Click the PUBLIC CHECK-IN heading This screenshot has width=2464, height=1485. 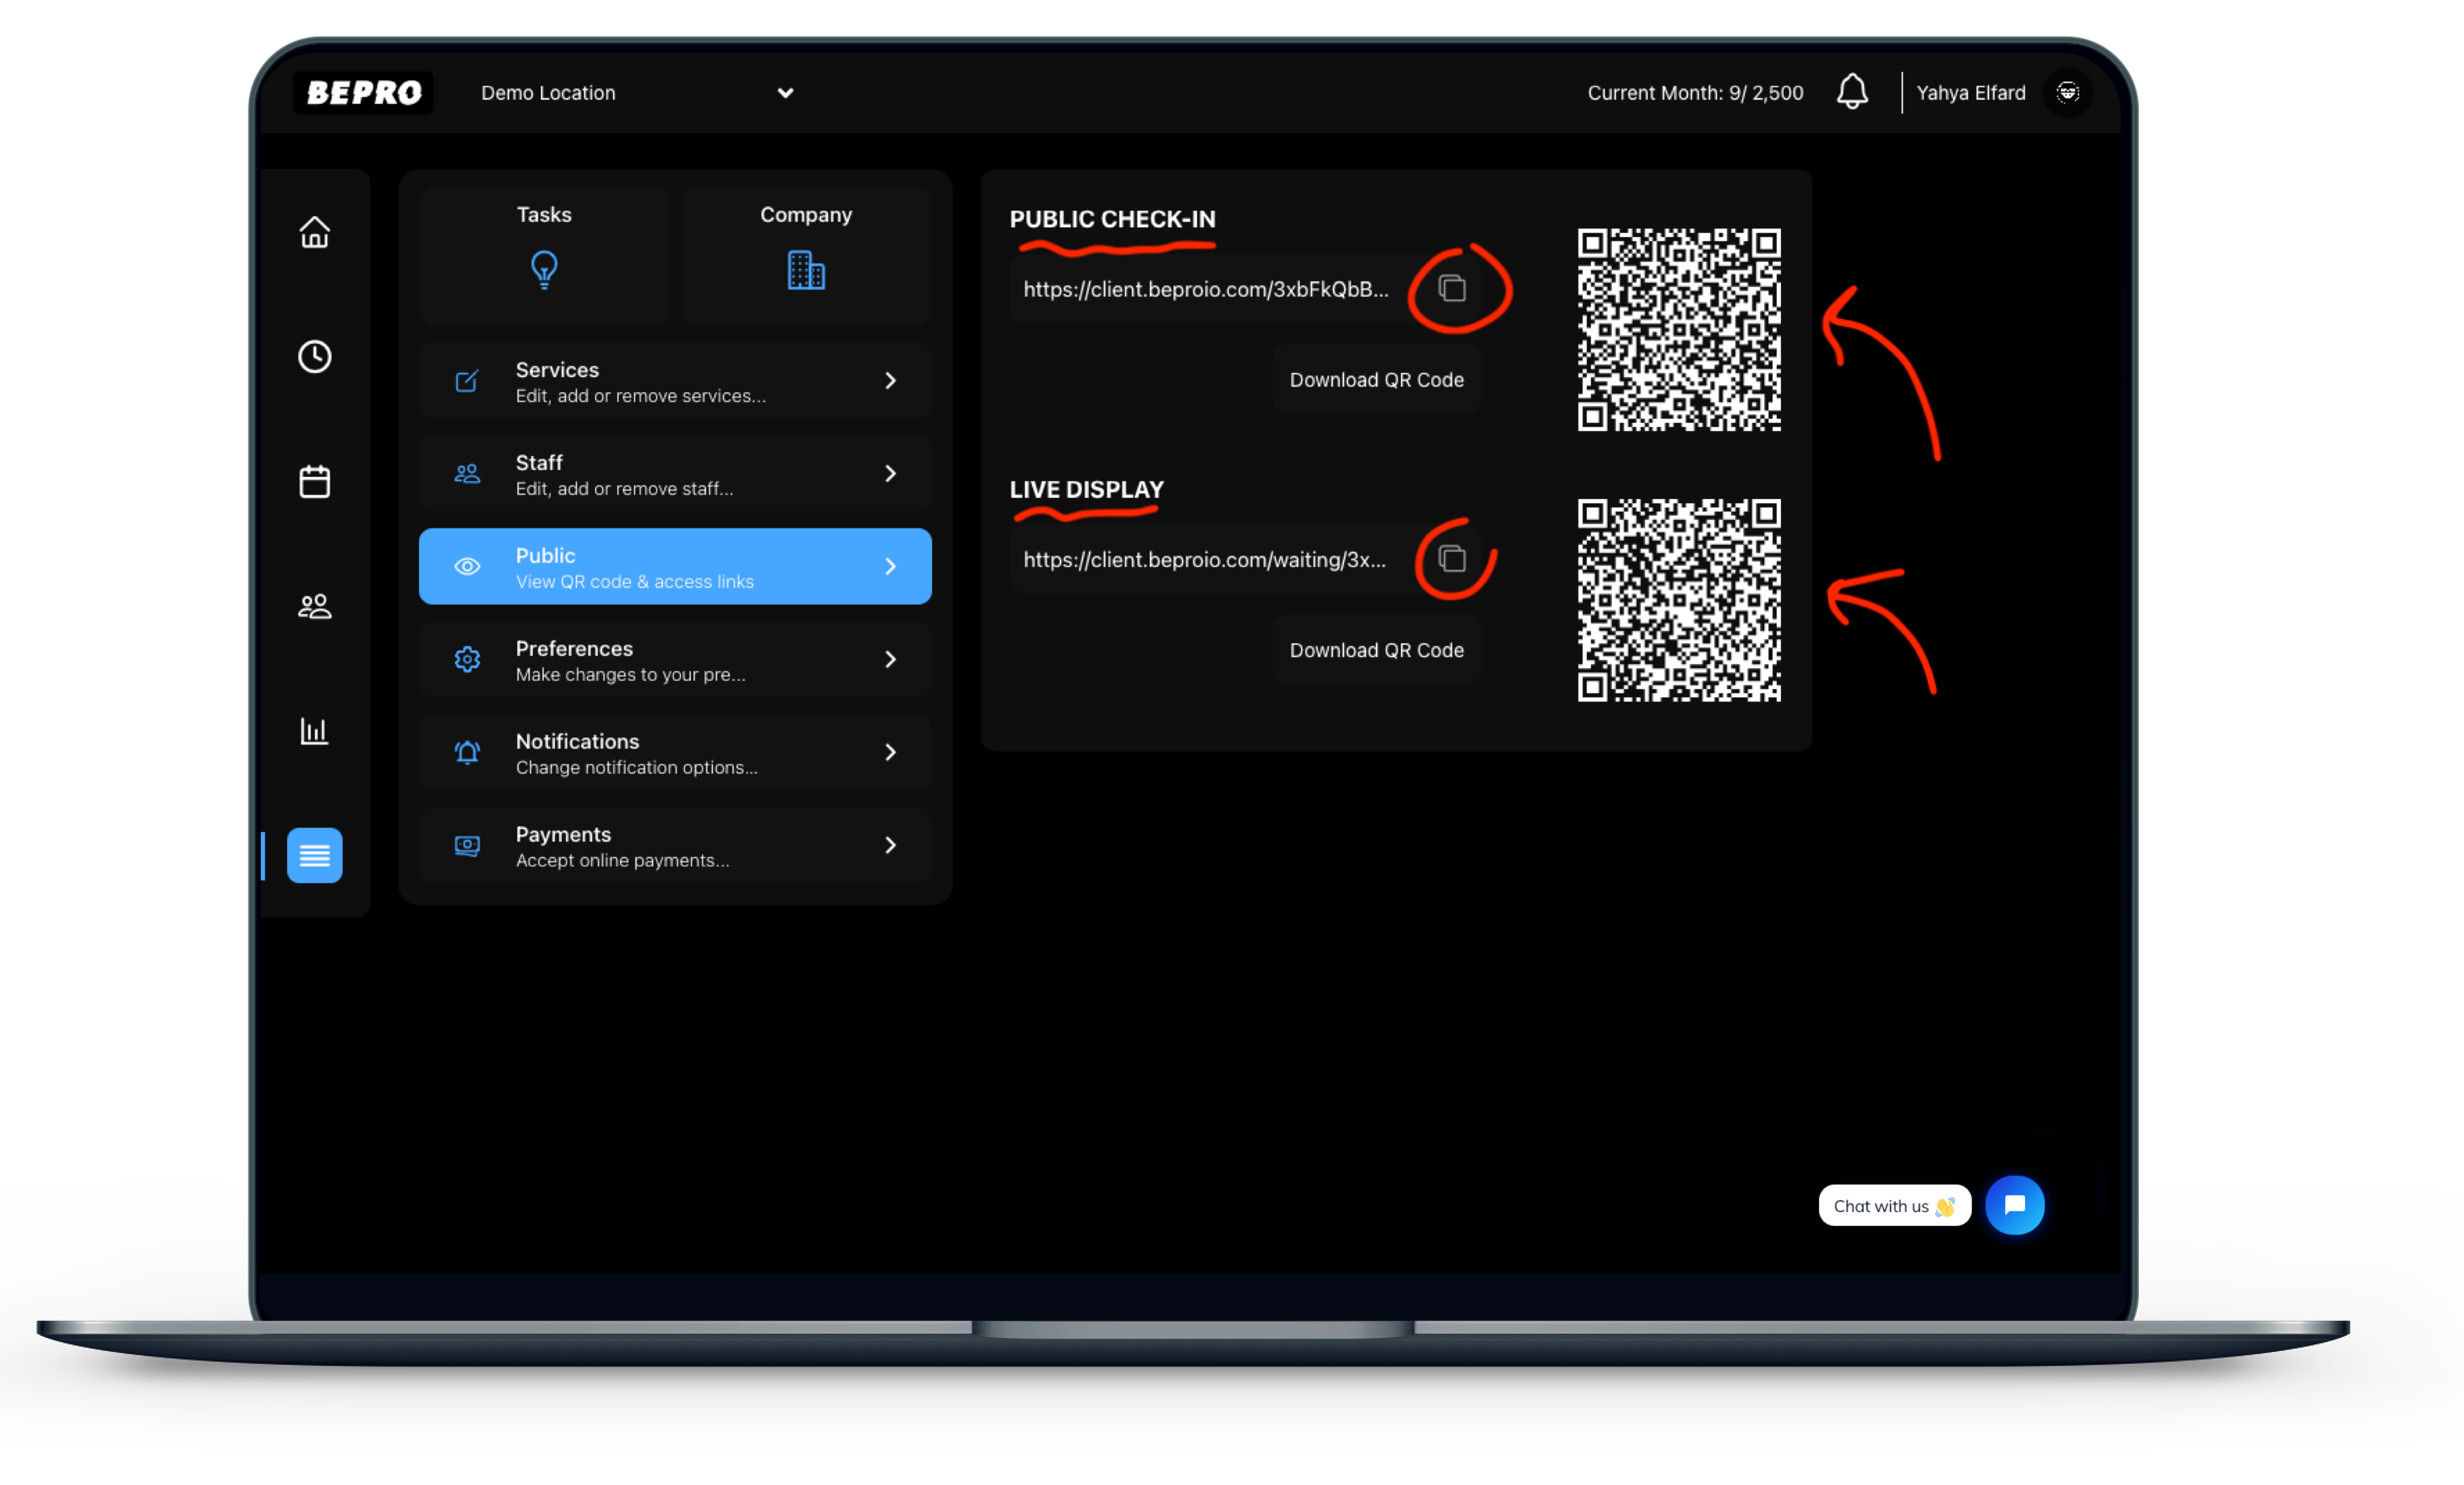tap(1112, 218)
